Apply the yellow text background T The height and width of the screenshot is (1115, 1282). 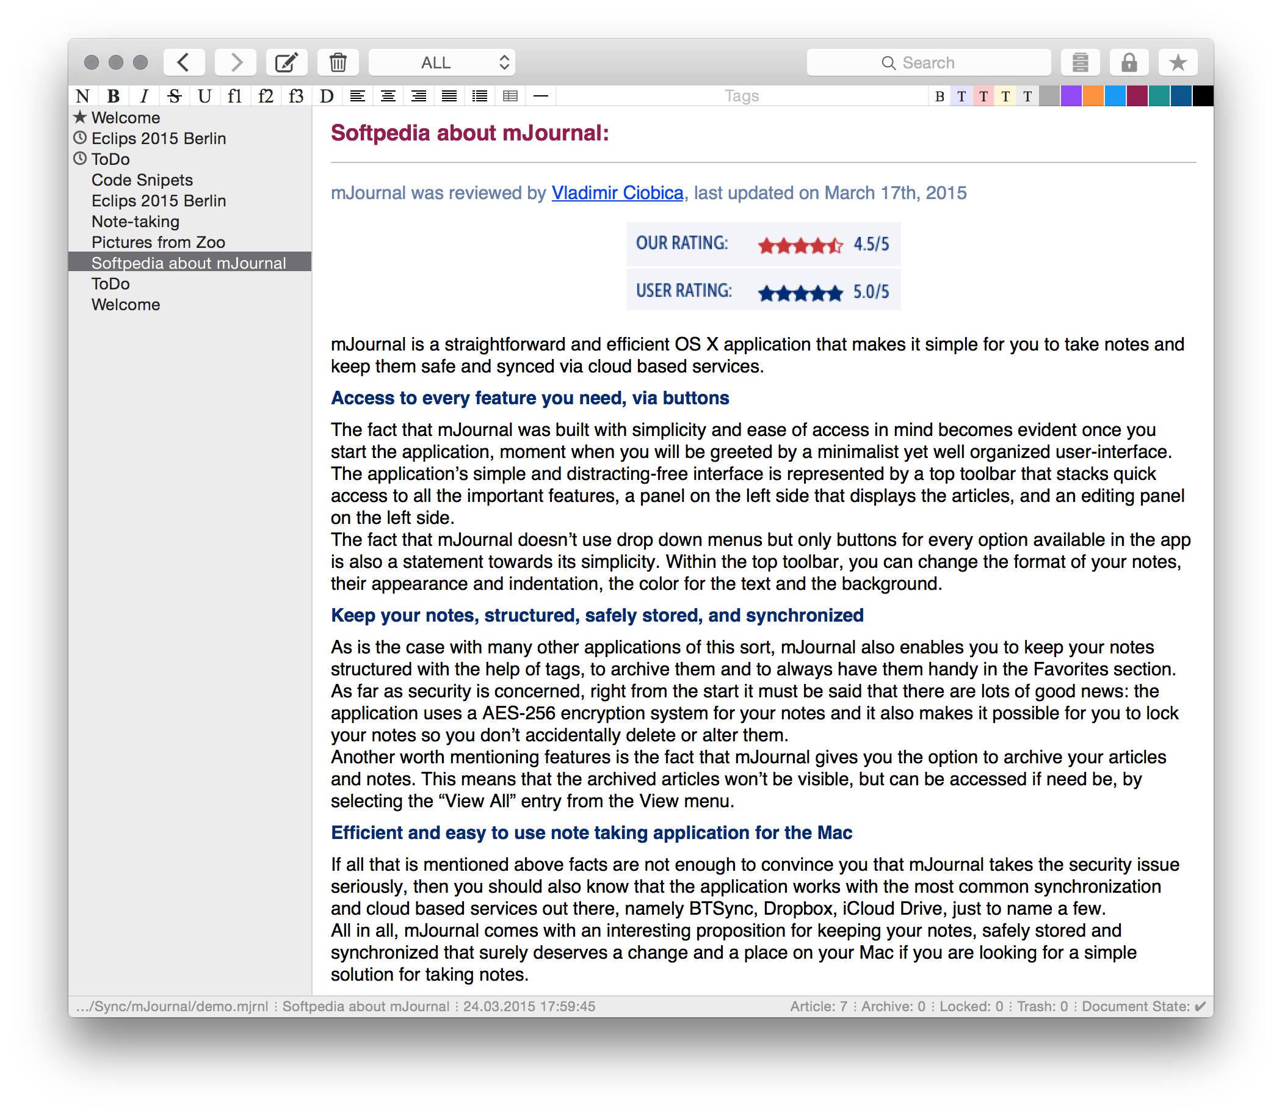pyautogui.click(x=1005, y=96)
